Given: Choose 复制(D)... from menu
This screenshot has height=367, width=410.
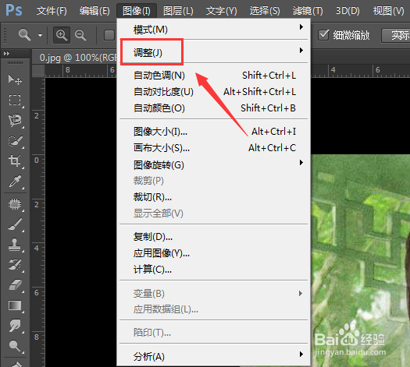Looking at the screenshot, I should 214,237.
